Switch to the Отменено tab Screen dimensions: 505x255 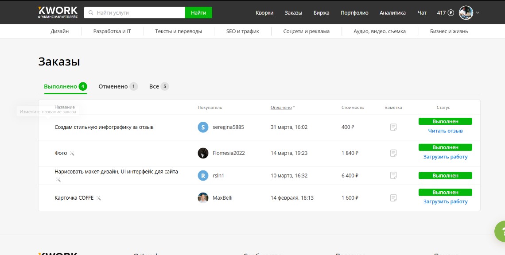(113, 87)
